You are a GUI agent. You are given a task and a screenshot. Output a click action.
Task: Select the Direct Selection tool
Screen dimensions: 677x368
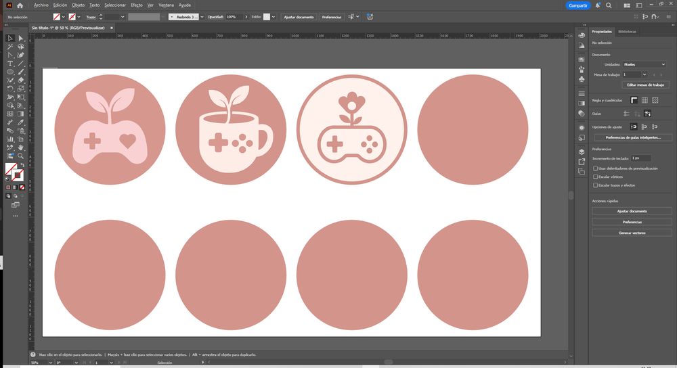click(20, 38)
